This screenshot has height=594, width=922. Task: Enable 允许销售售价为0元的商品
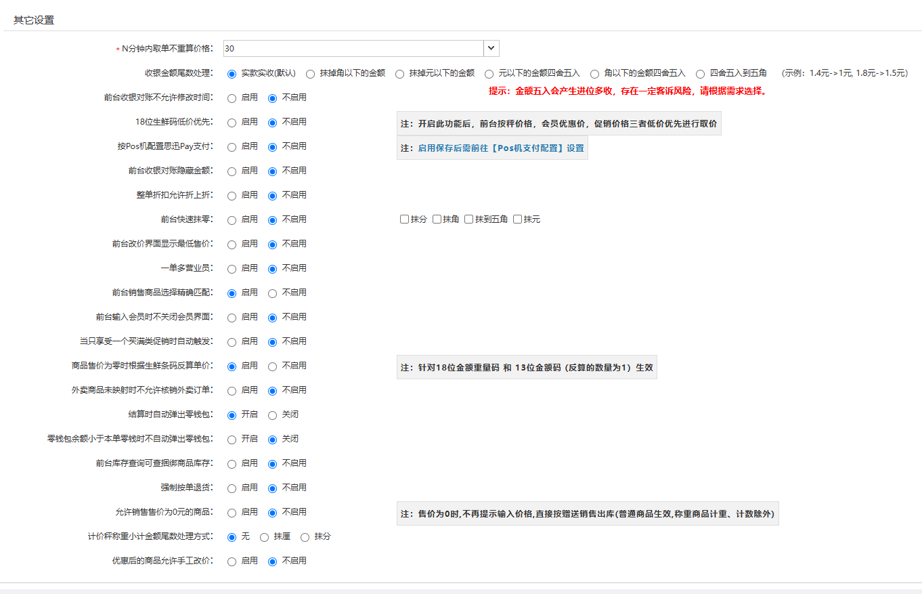coord(232,513)
